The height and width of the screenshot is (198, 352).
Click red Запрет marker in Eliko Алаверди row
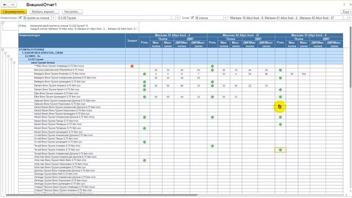(132, 66)
